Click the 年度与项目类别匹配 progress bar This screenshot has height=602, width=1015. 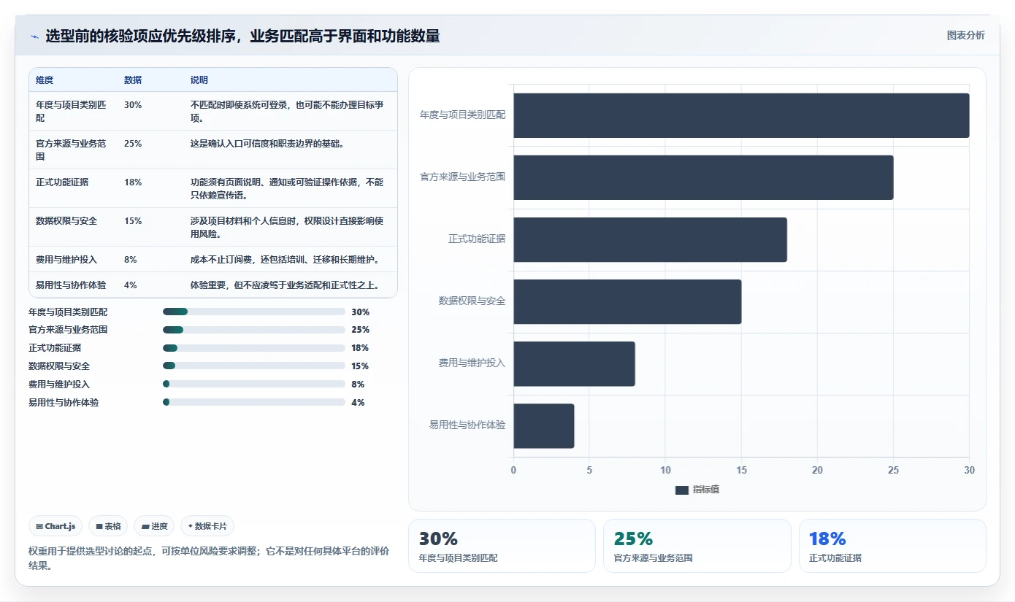point(253,312)
